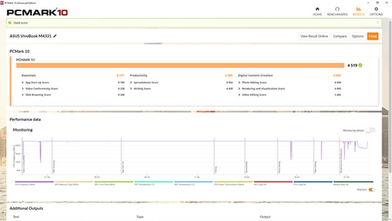Select GPU Core Clock green legend line

[x=114, y=182]
